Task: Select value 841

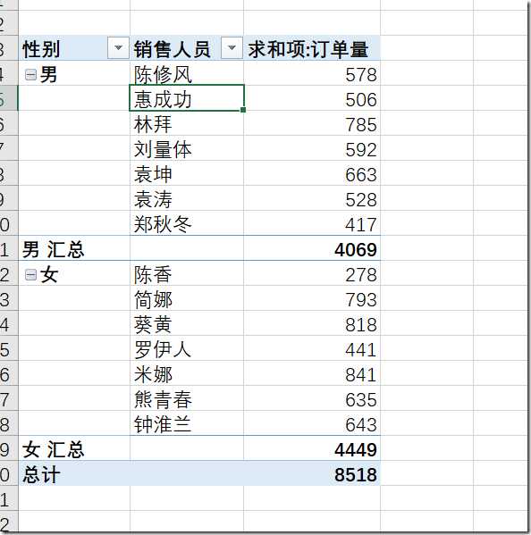Action: click(x=361, y=374)
